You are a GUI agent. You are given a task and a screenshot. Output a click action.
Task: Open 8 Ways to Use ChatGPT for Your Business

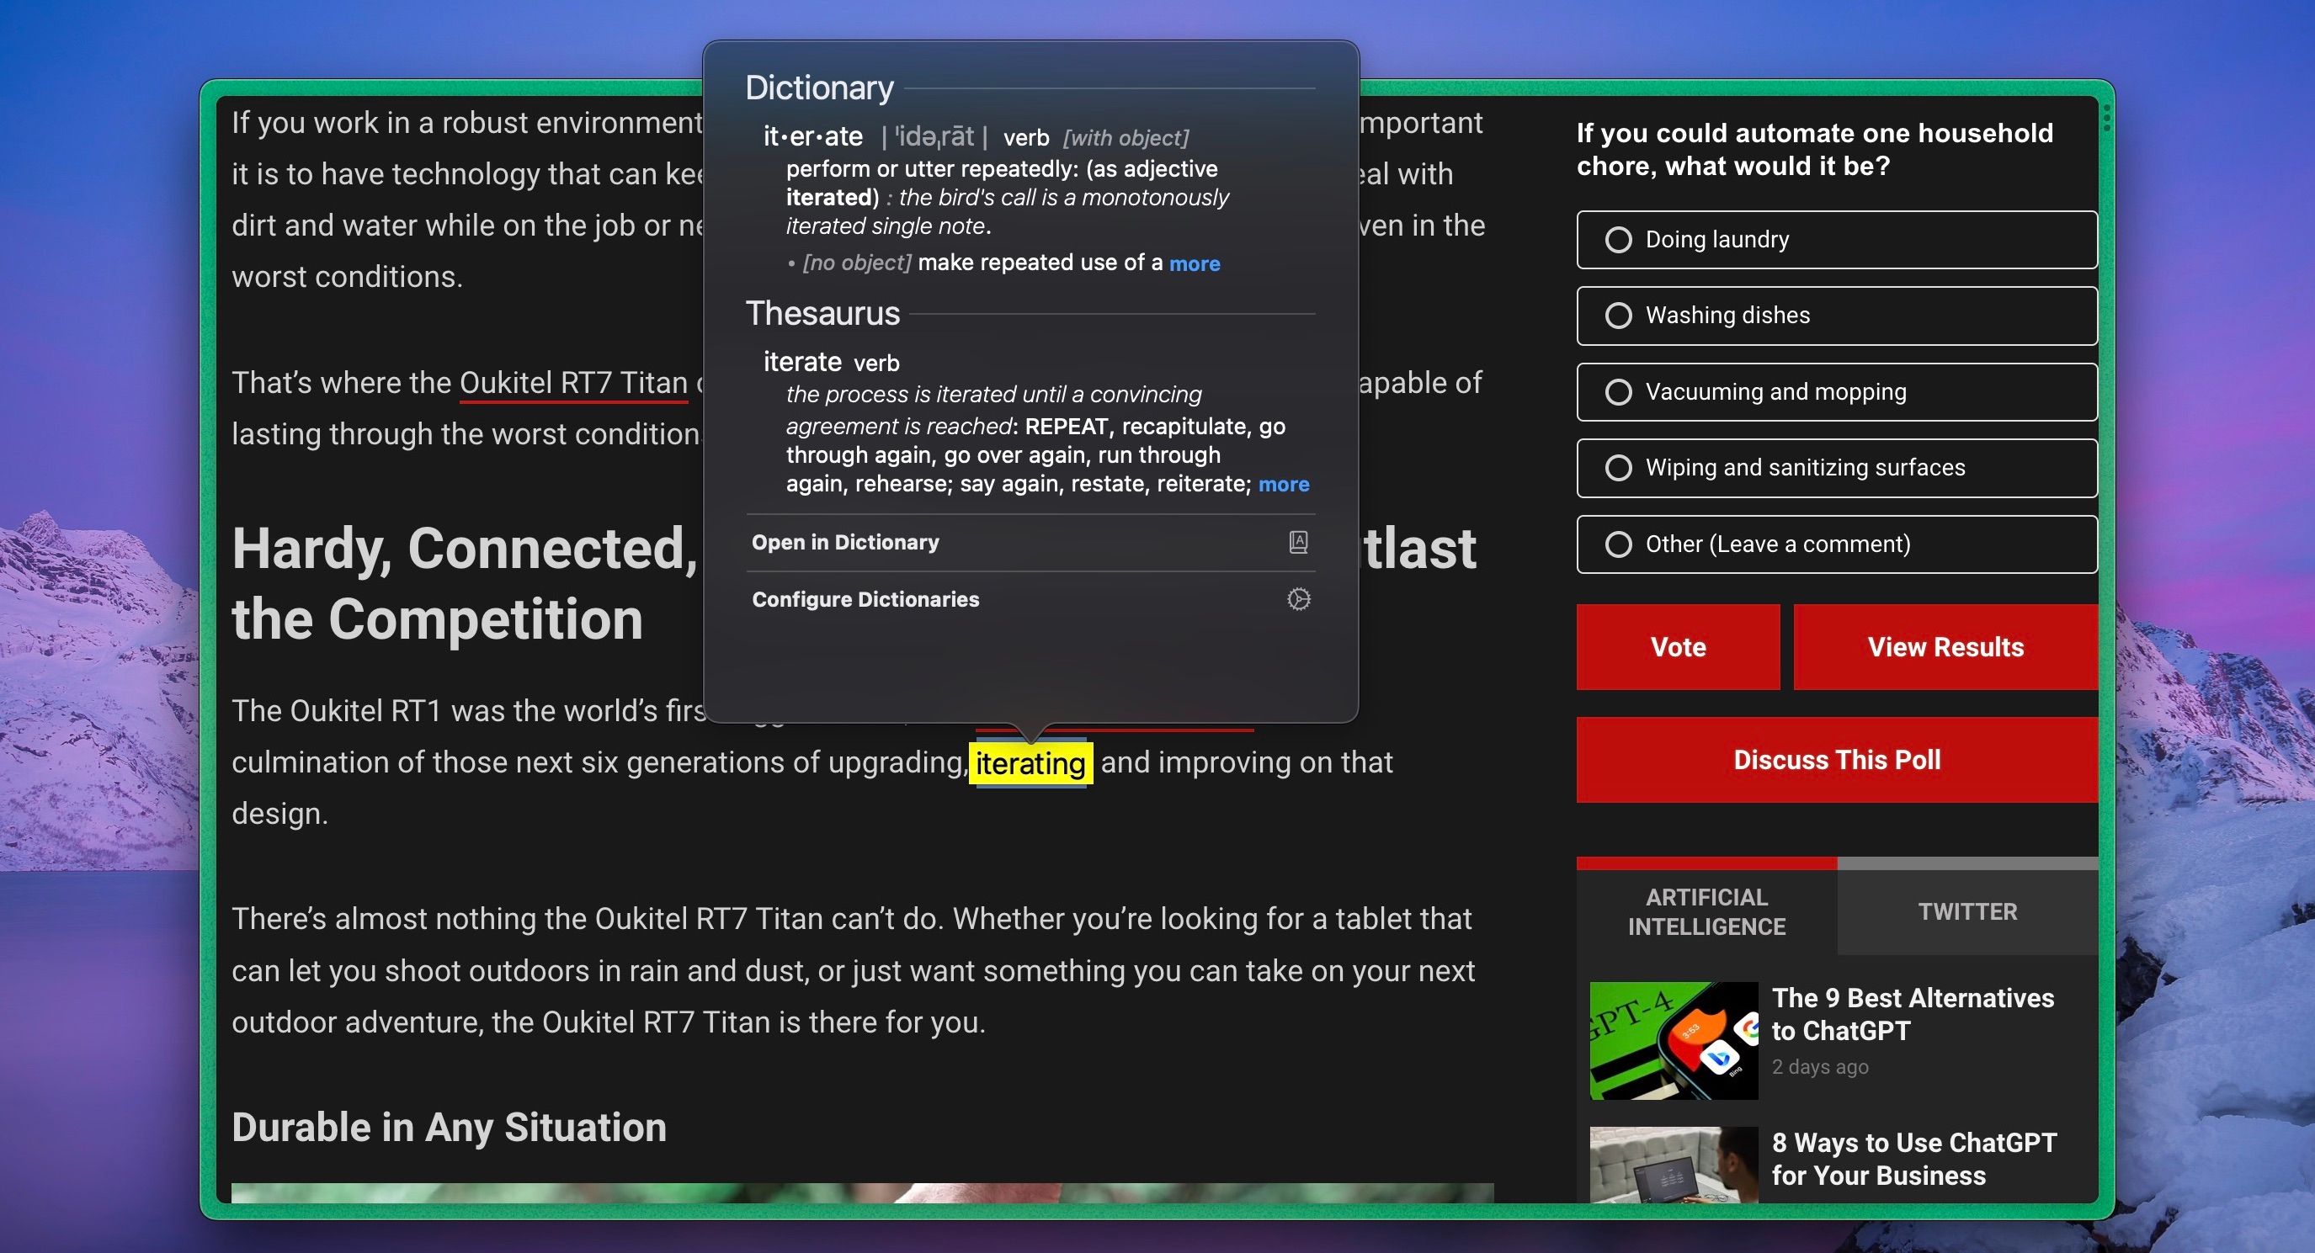[x=1913, y=1159]
